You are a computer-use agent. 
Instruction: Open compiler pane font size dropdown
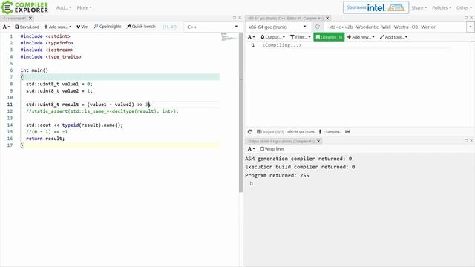(251, 37)
